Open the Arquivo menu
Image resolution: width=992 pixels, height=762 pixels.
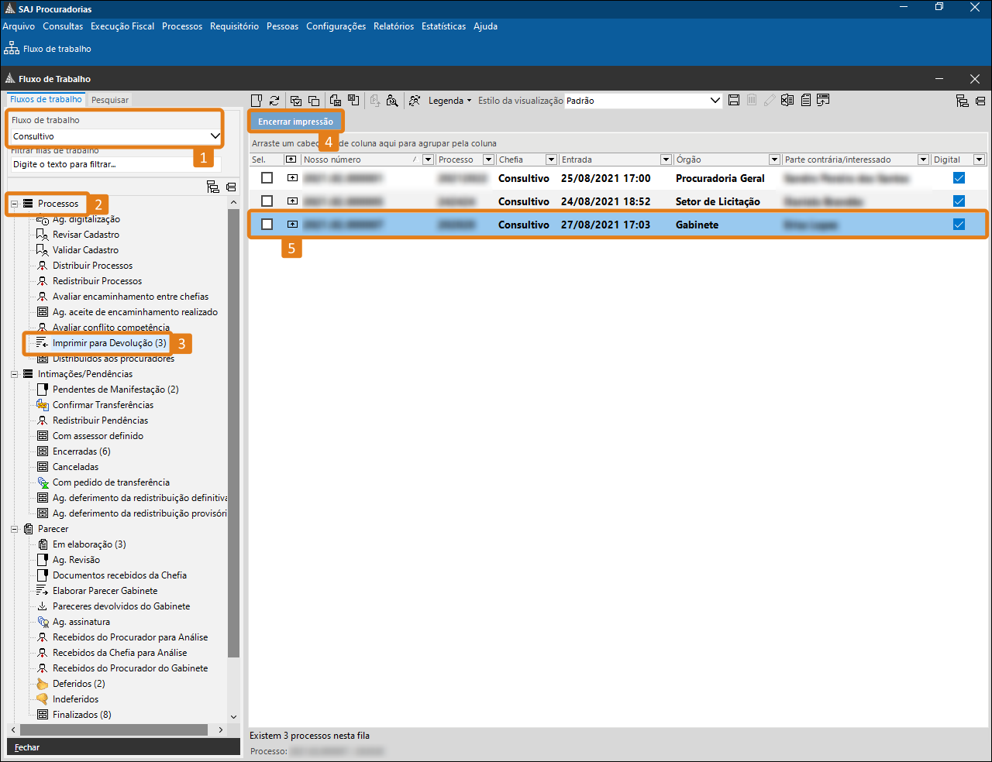19,26
